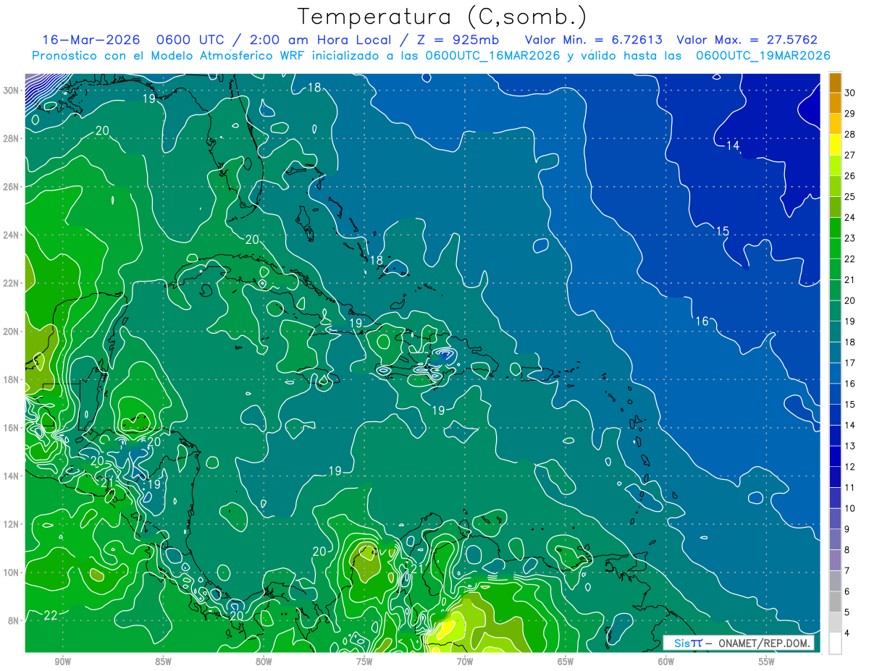Click "Valor Min. = 6.72613" text

[x=593, y=40]
